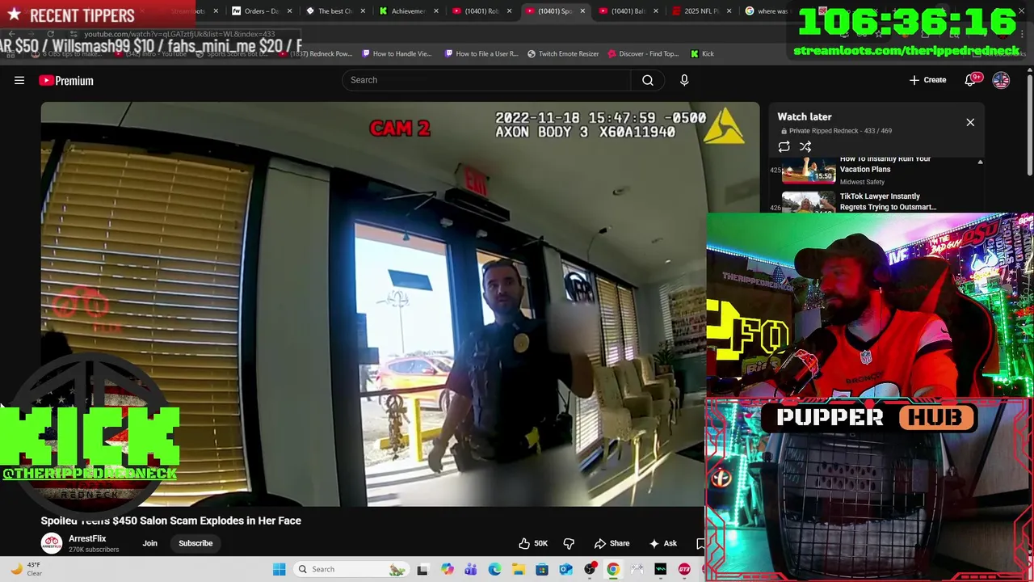Open File Explorer from the taskbar

click(518, 569)
